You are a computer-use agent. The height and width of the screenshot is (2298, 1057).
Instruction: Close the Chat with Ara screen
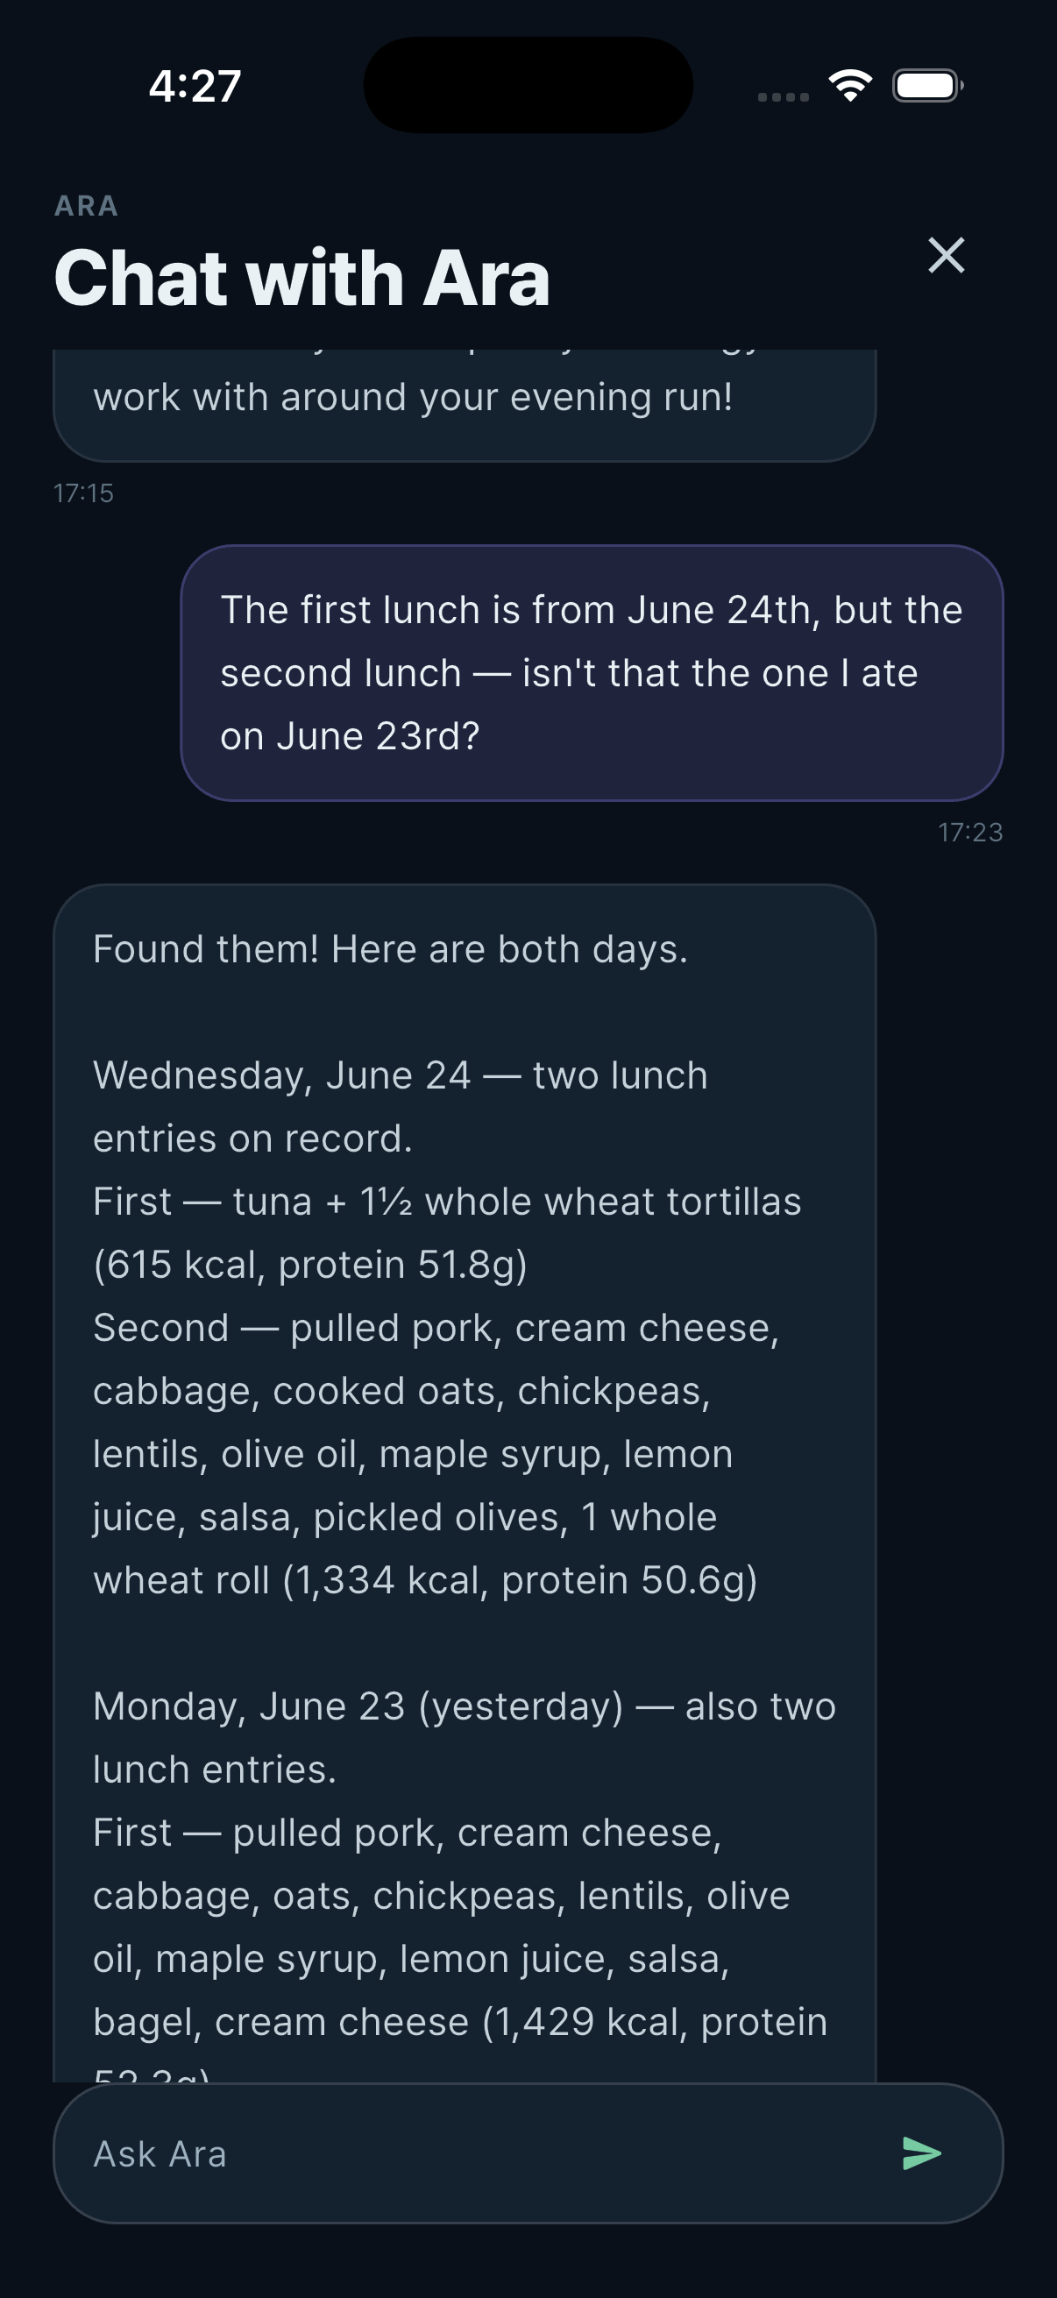(x=947, y=255)
